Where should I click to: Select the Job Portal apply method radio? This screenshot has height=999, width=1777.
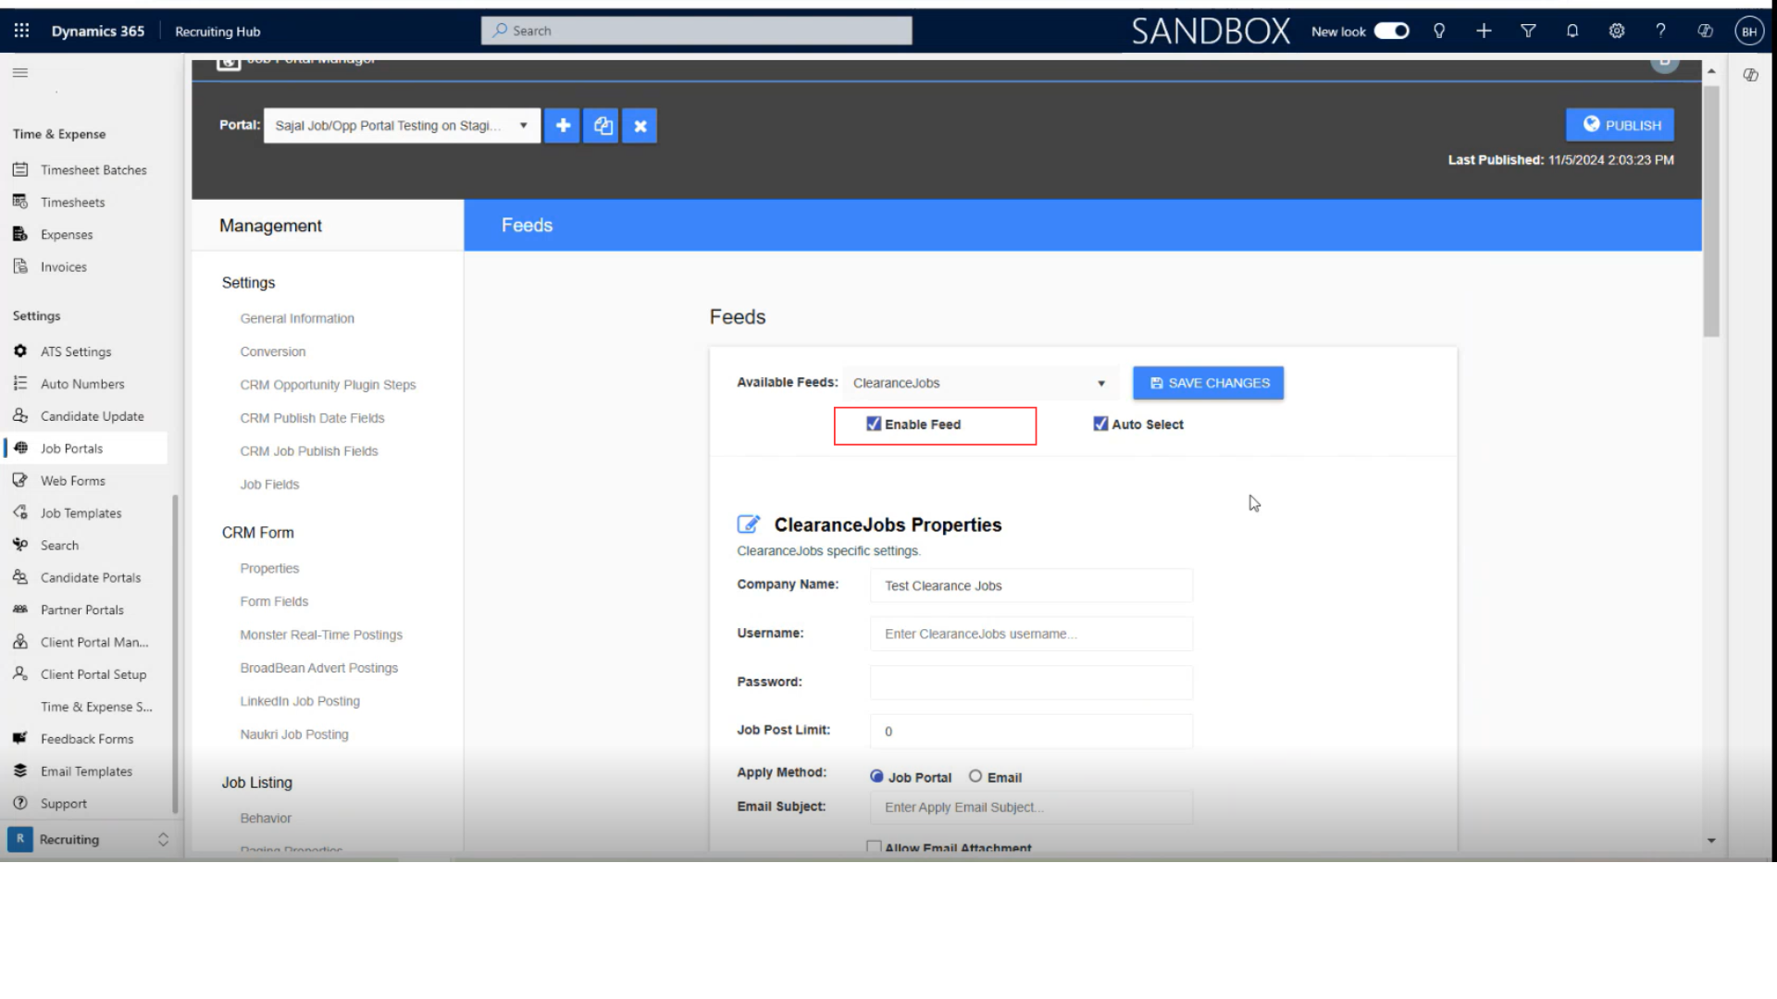(876, 776)
